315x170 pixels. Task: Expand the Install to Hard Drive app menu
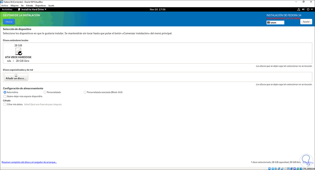(32, 9)
